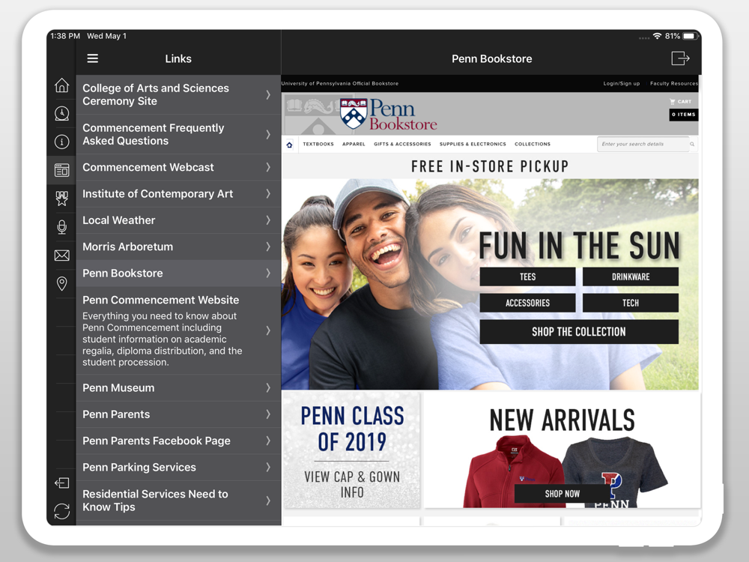This screenshot has height=562, width=749.
Task: Open Penn Class of 2019 cap & gown tile
Action: coord(352,450)
